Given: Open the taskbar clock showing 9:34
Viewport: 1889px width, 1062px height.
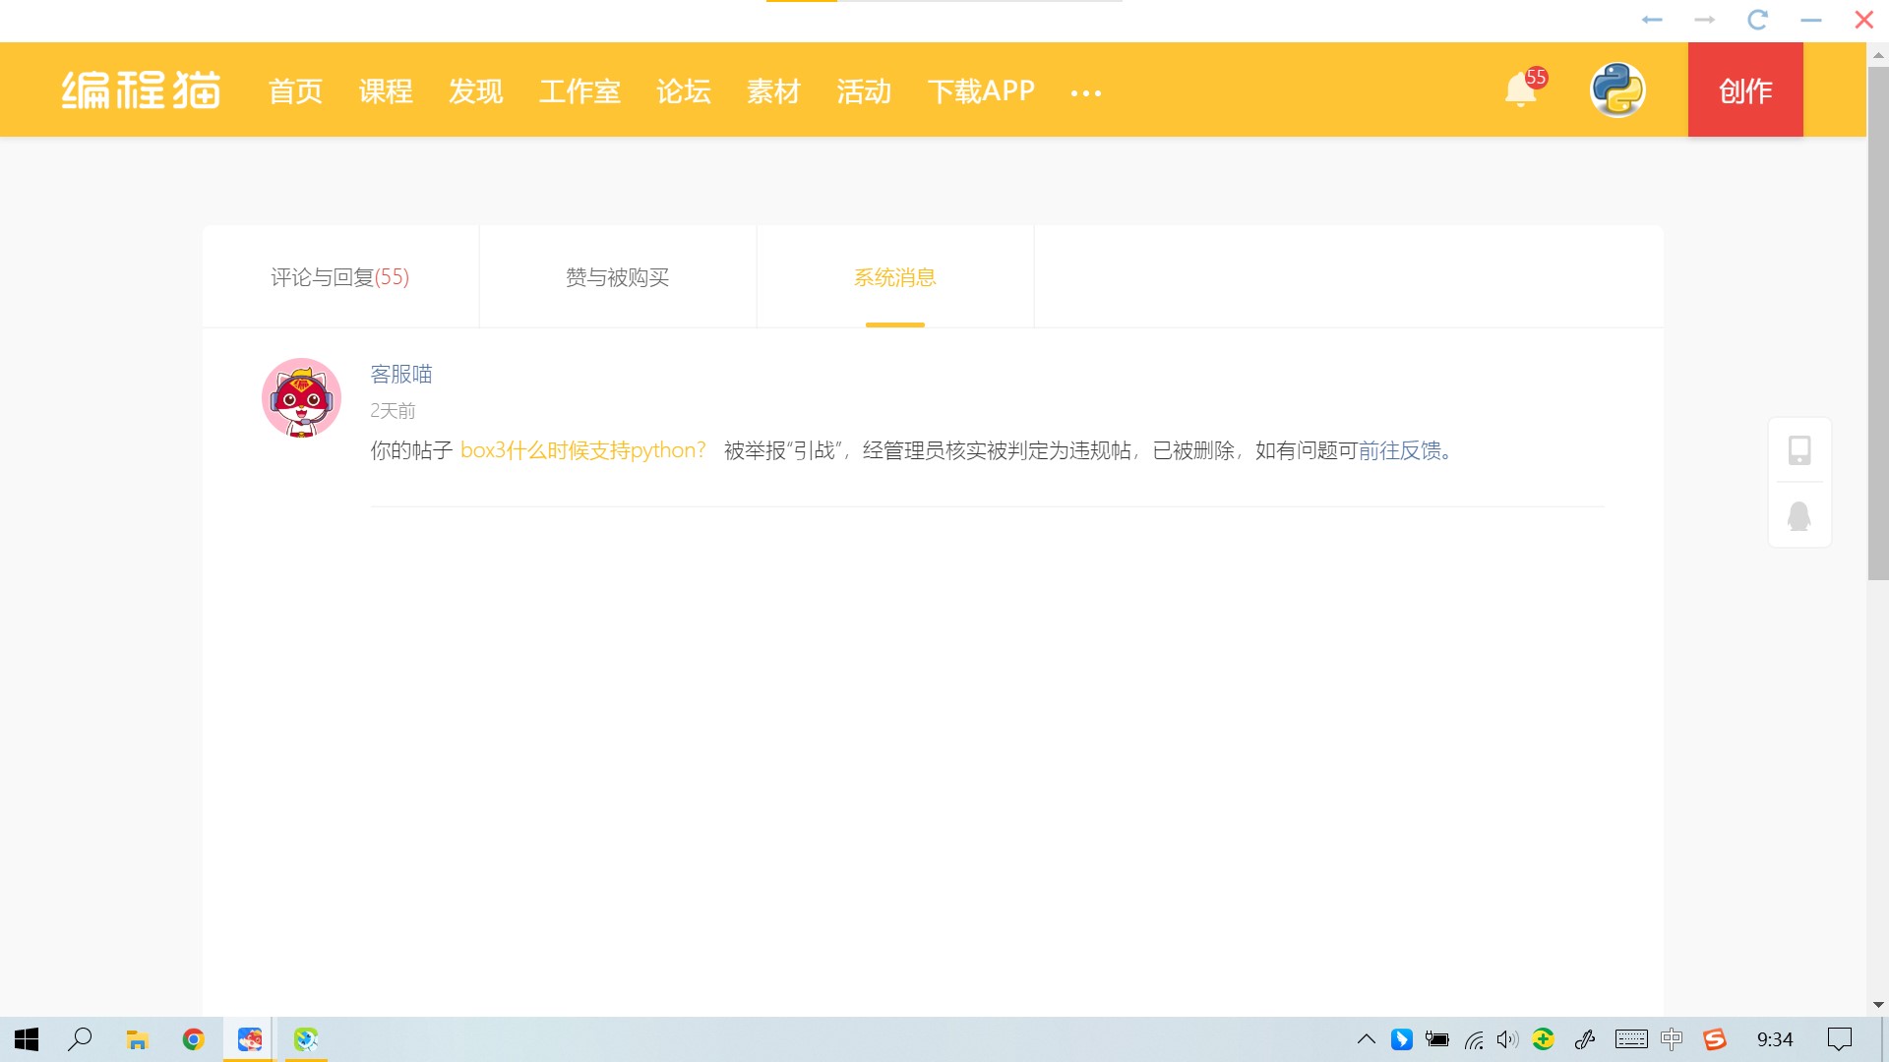Looking at the screenshot, I should tap(1775, 1039).
